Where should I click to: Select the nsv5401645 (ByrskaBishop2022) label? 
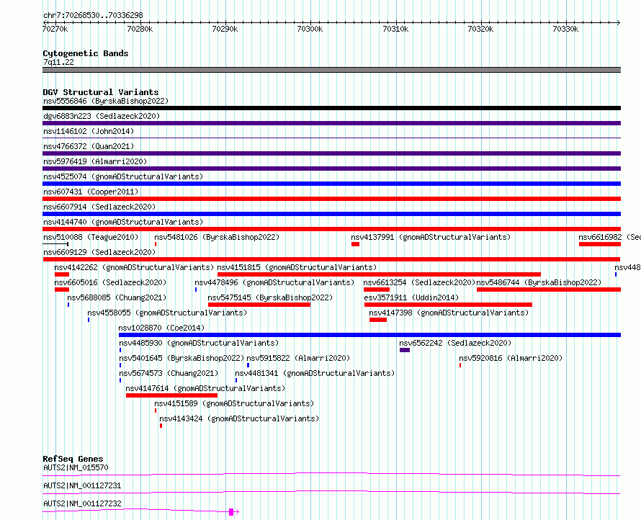[x=181, y=358]
